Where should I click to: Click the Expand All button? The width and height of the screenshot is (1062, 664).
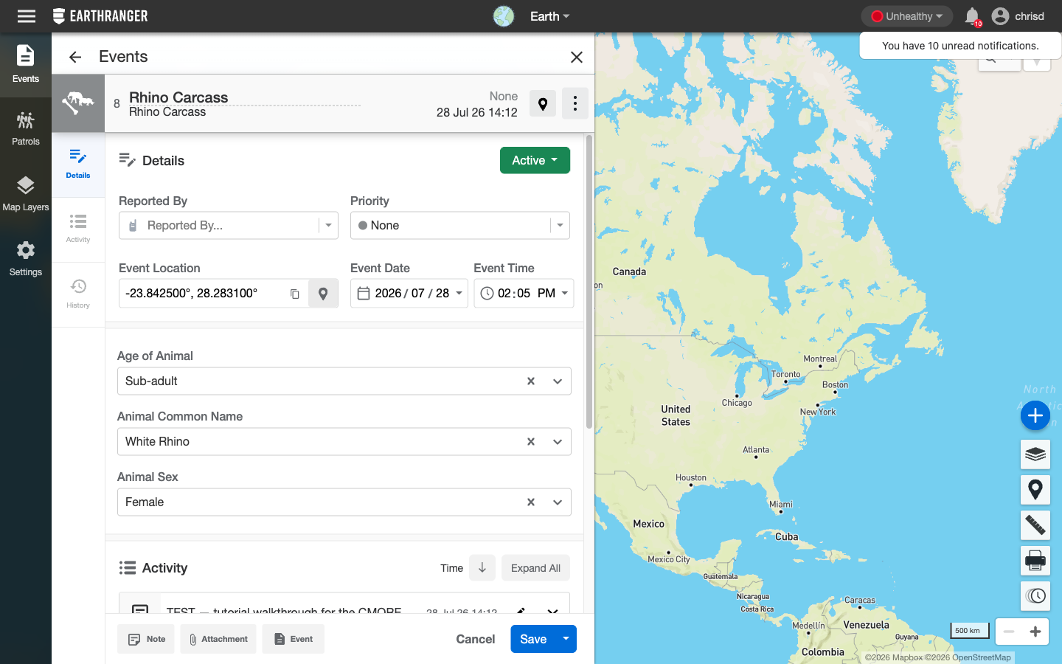535,568
